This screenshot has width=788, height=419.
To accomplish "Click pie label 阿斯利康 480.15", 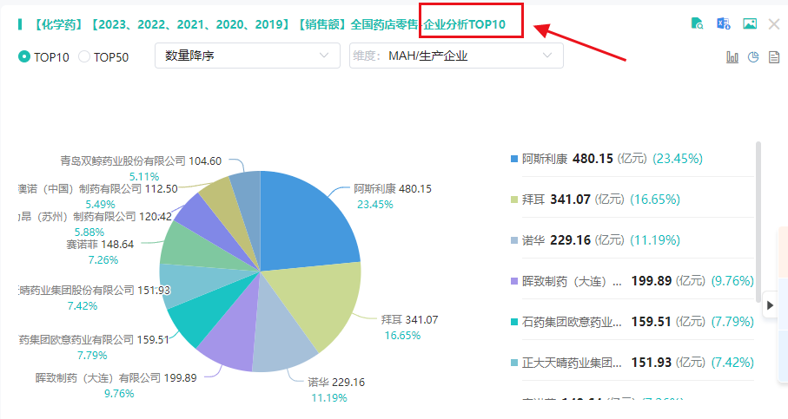I will [x=393, y=189].
